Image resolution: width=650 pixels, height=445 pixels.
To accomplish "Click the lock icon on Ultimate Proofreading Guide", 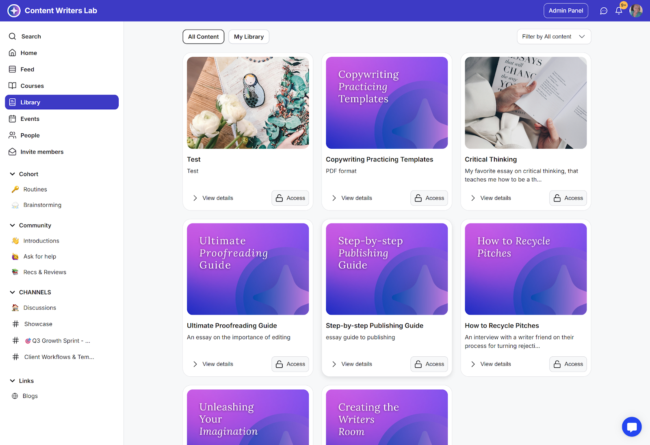I will (279, 364).
